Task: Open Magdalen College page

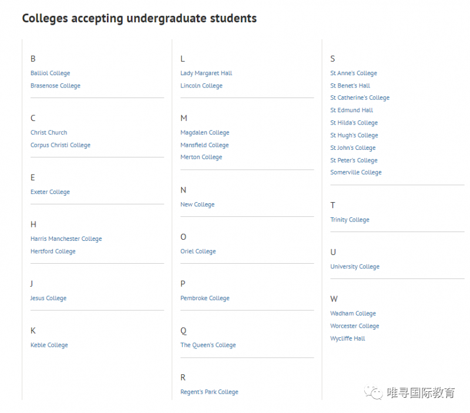Action: pyautogui.click(x=205, y=132)
